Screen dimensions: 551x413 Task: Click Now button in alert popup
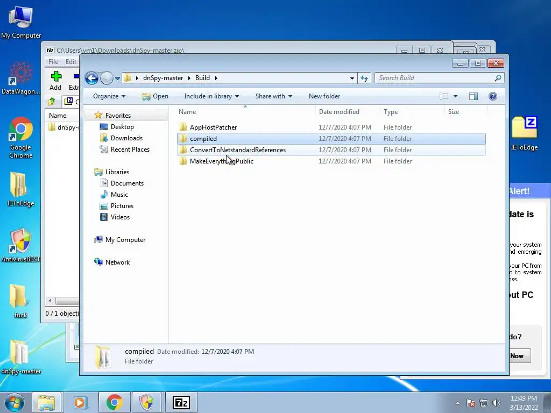[x=519, y=356]
